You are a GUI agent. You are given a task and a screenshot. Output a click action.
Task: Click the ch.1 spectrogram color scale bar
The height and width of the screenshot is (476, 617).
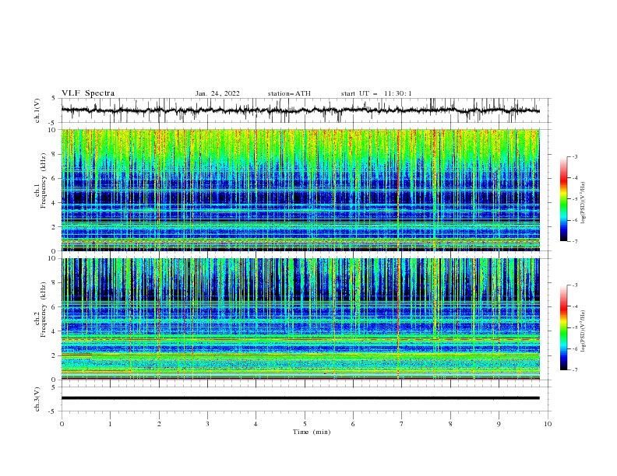point(563,199)
